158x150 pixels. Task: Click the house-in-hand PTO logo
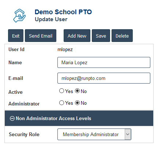[x=19, y=16]
